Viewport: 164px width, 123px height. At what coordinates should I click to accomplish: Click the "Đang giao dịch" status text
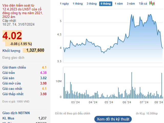tap(13, 58)
